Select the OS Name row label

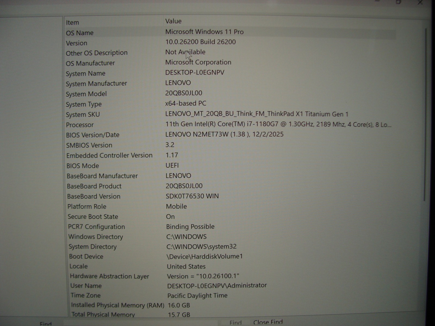point(80,33)
